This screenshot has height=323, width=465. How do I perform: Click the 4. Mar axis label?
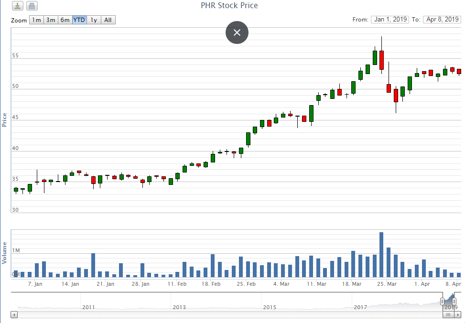coord(281,284)
